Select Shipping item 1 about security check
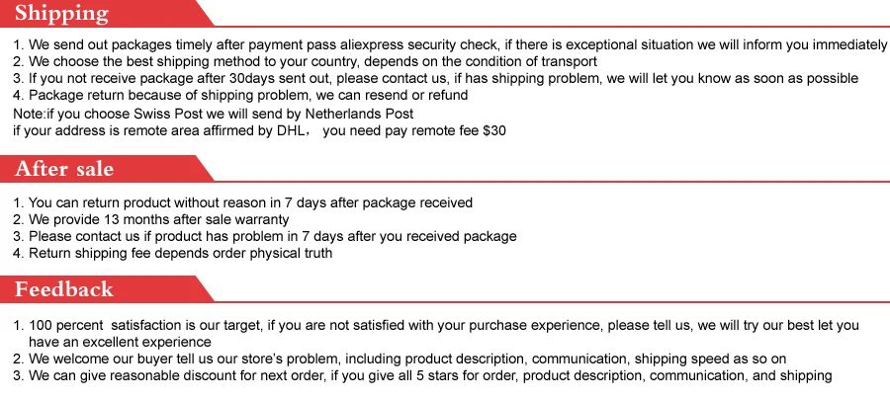Viewport: 890px width, 400px height. point(450,44)
